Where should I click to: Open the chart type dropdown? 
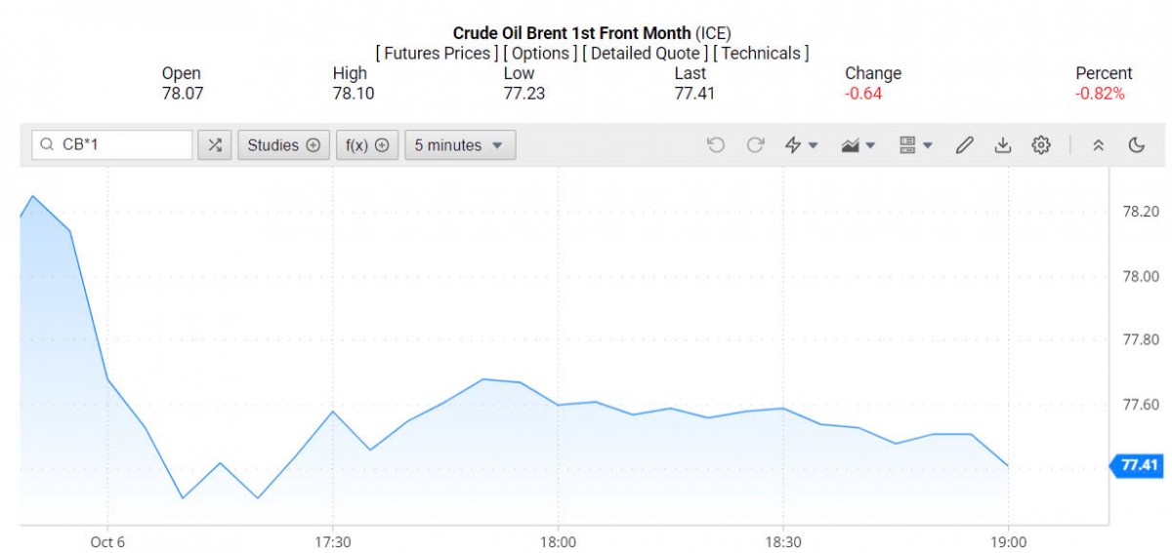pos(858,145)
